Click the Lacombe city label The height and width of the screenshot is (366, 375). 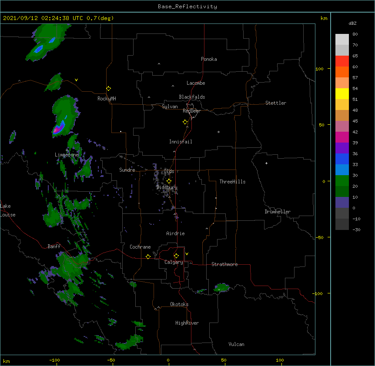[196, 83]
